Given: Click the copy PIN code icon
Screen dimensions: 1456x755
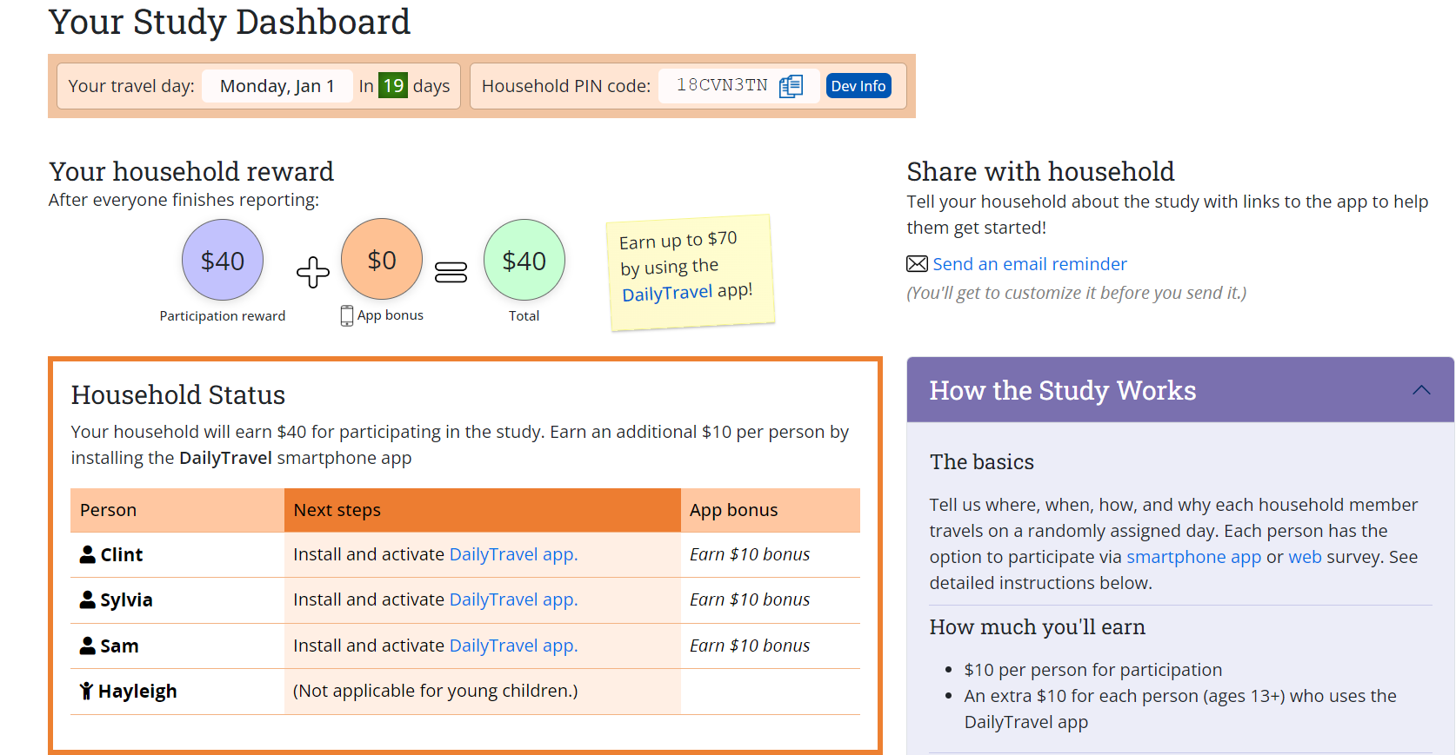Looking at the screenshot, I should coord(791,86).
